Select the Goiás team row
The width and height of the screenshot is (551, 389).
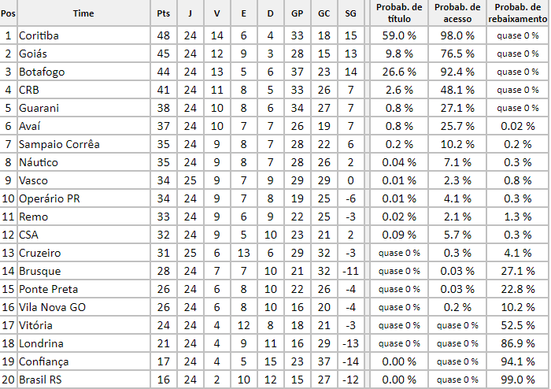coord(35,54)
